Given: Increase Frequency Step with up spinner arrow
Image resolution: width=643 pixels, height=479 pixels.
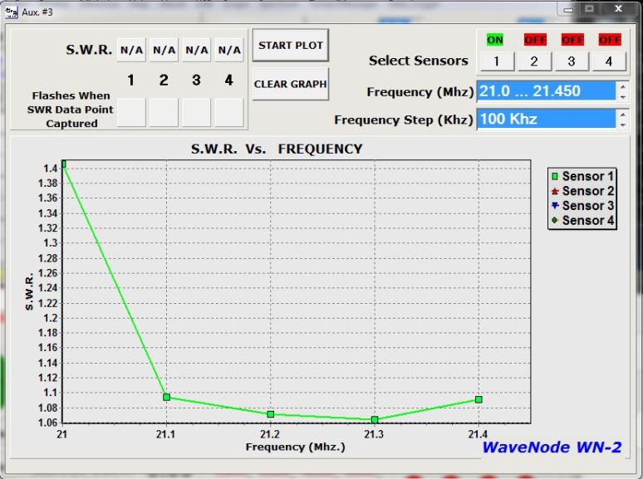Looking at the screenshot, I should tap(623, 115).
